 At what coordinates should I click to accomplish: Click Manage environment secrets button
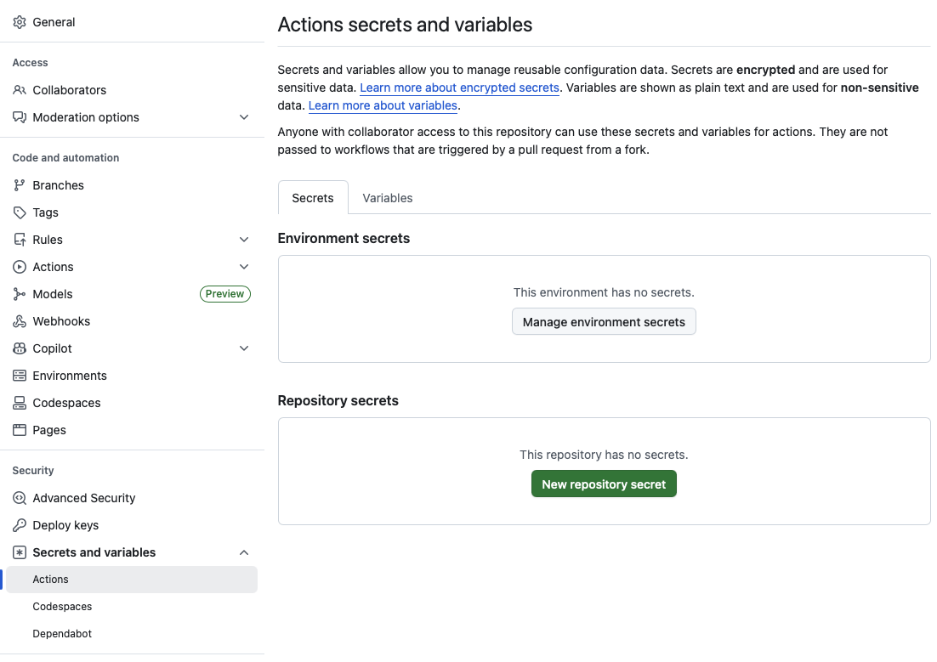pyautogui.click(x=604, y=322)
